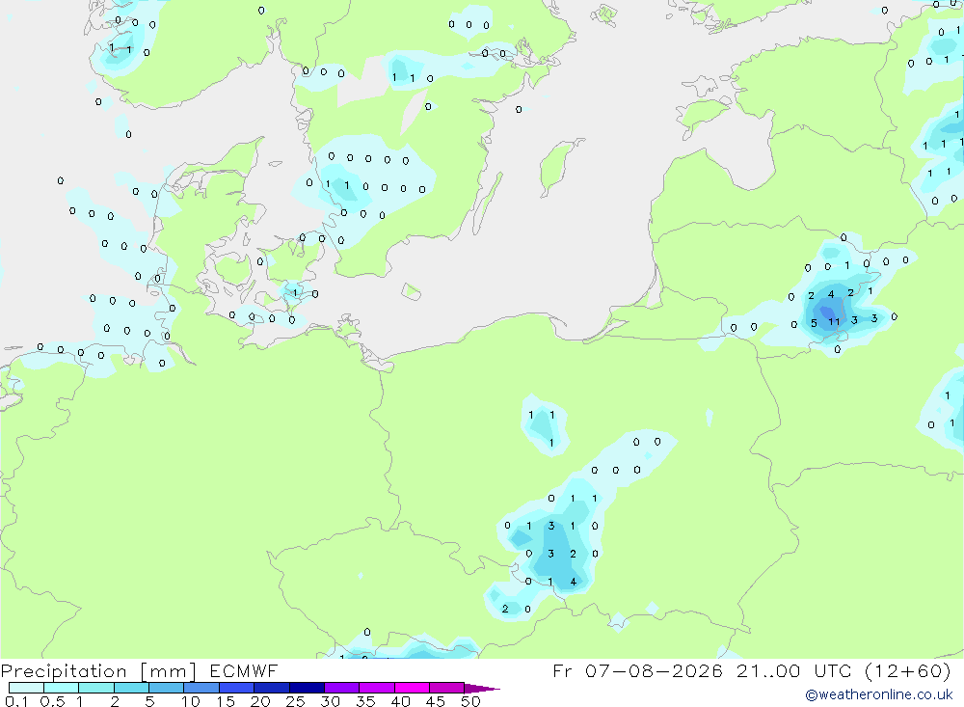Click the '35' legend scale label
The image size is (964, 707).
[365, 701]
